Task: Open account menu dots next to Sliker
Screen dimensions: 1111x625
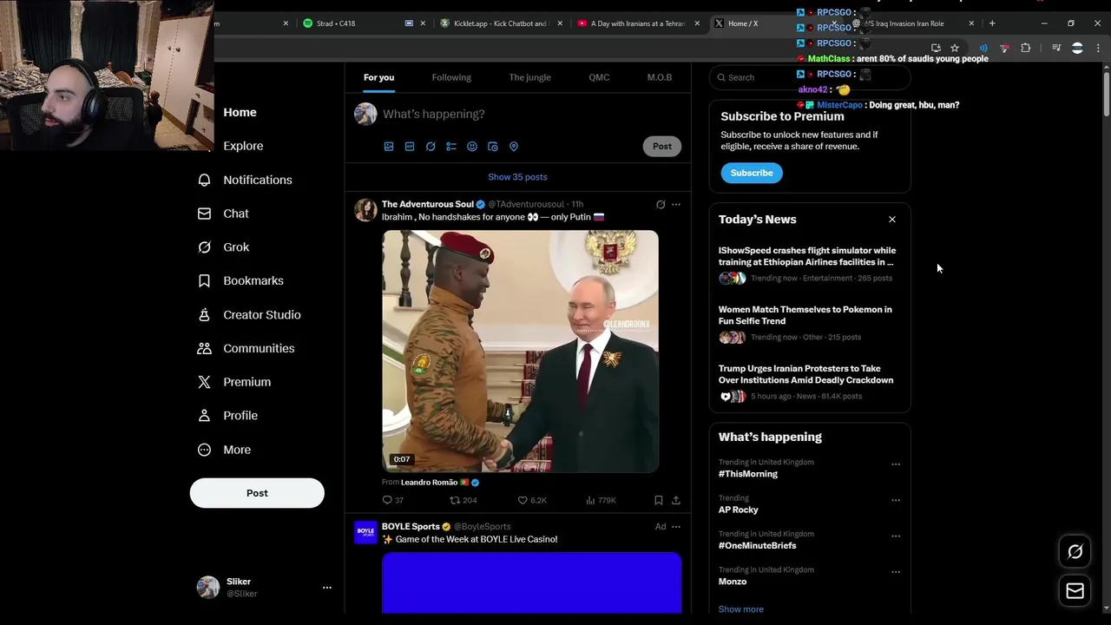Action: 327,588
